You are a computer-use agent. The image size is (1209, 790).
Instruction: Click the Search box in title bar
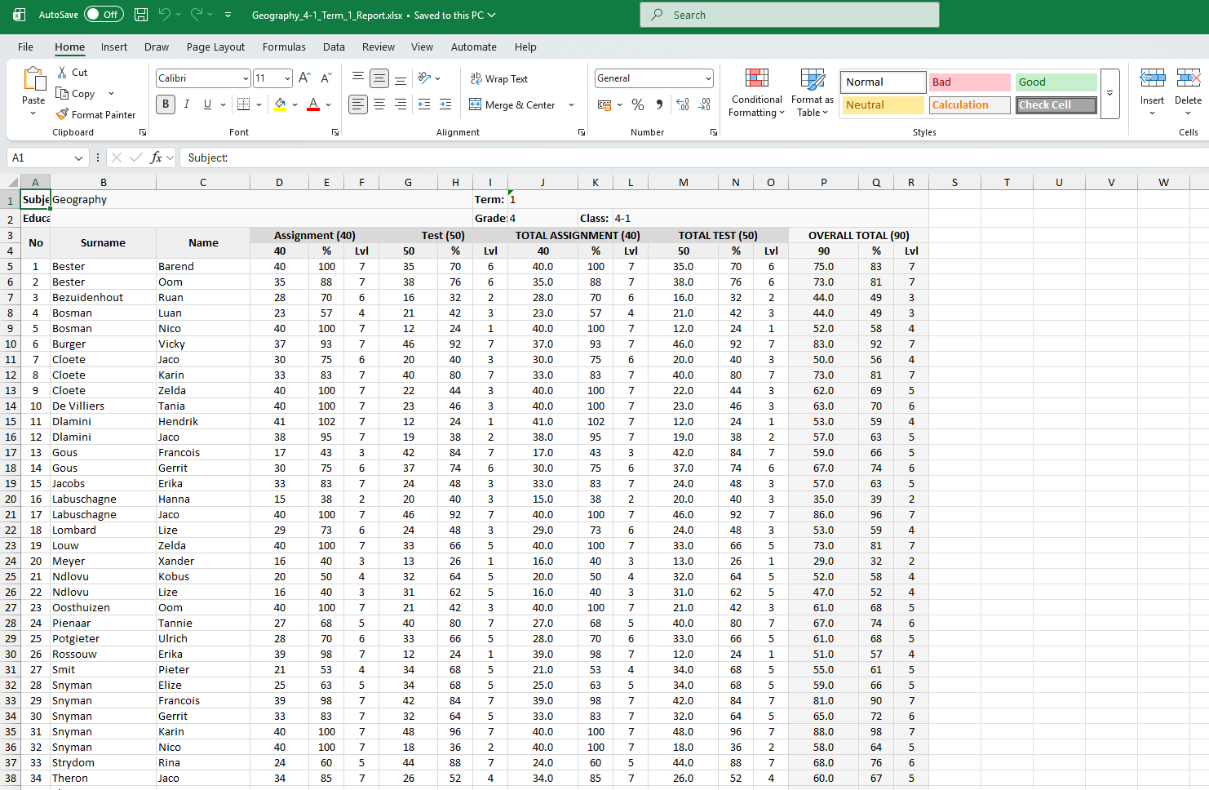coord(790,15)
